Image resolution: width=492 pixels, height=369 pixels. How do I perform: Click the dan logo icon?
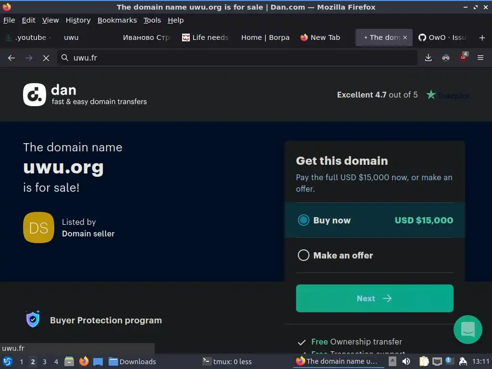(x=35, y=95)
